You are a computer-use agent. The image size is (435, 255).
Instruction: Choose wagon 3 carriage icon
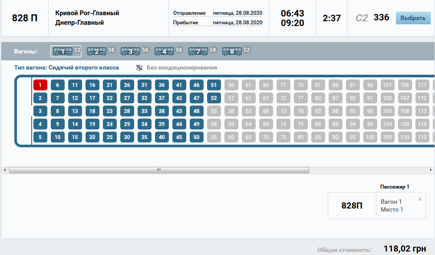pyautogui.click(x=130, y=51)
